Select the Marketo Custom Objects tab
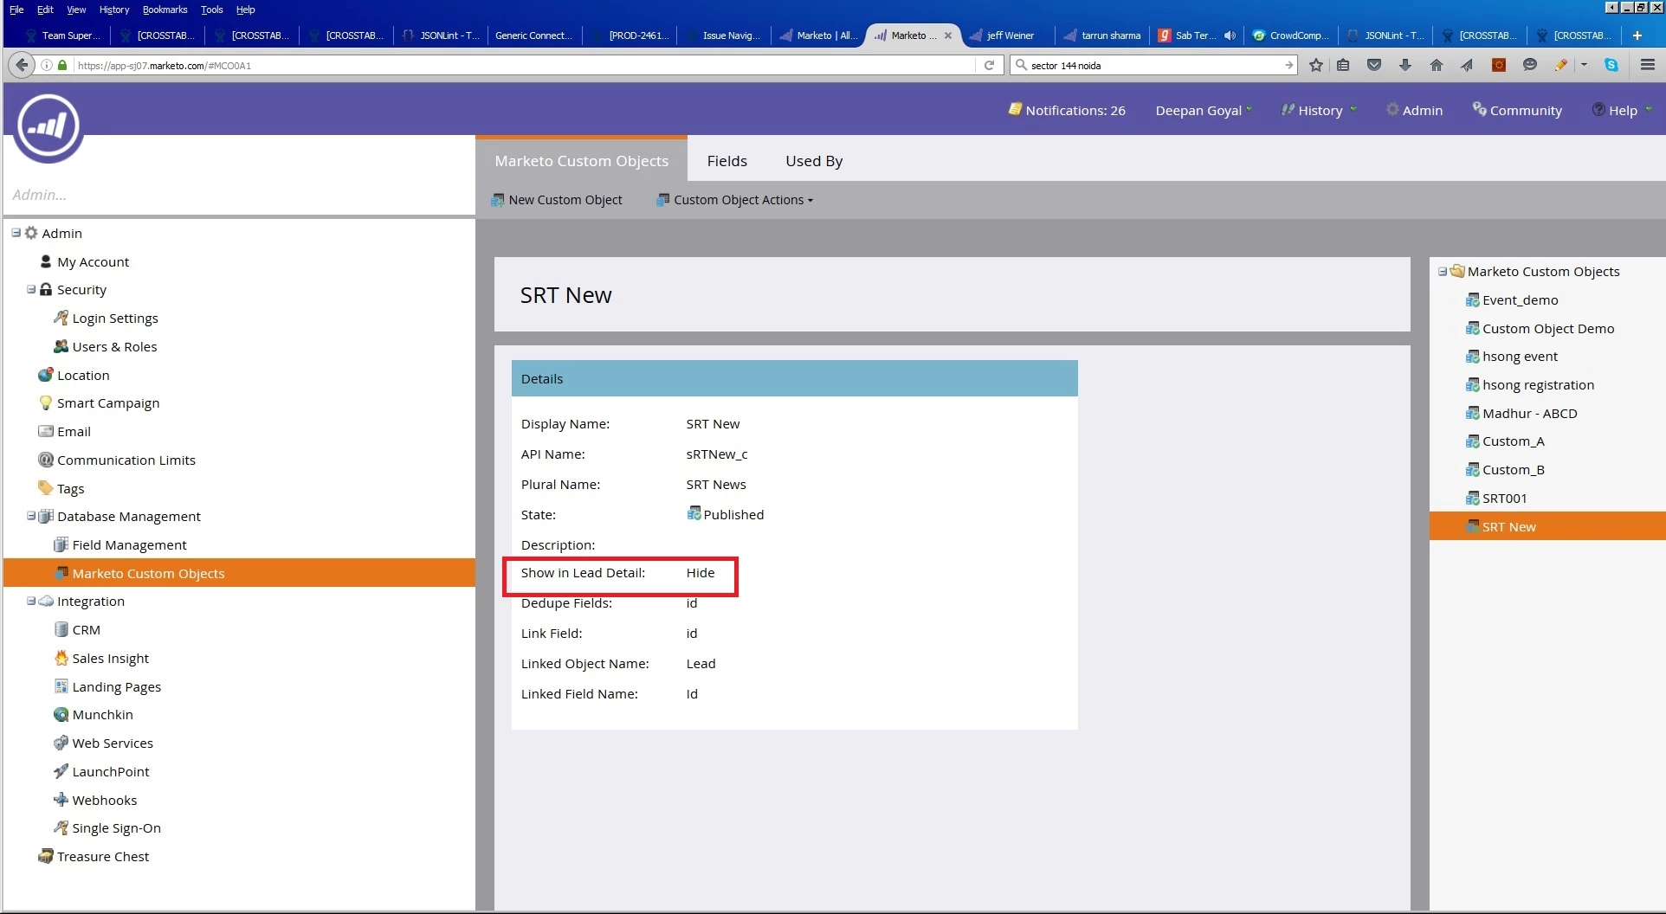The image size is (1666, 914). 581,160
